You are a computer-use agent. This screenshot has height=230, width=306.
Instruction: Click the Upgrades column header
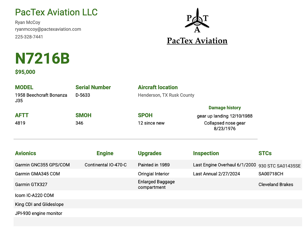point(150,153)
